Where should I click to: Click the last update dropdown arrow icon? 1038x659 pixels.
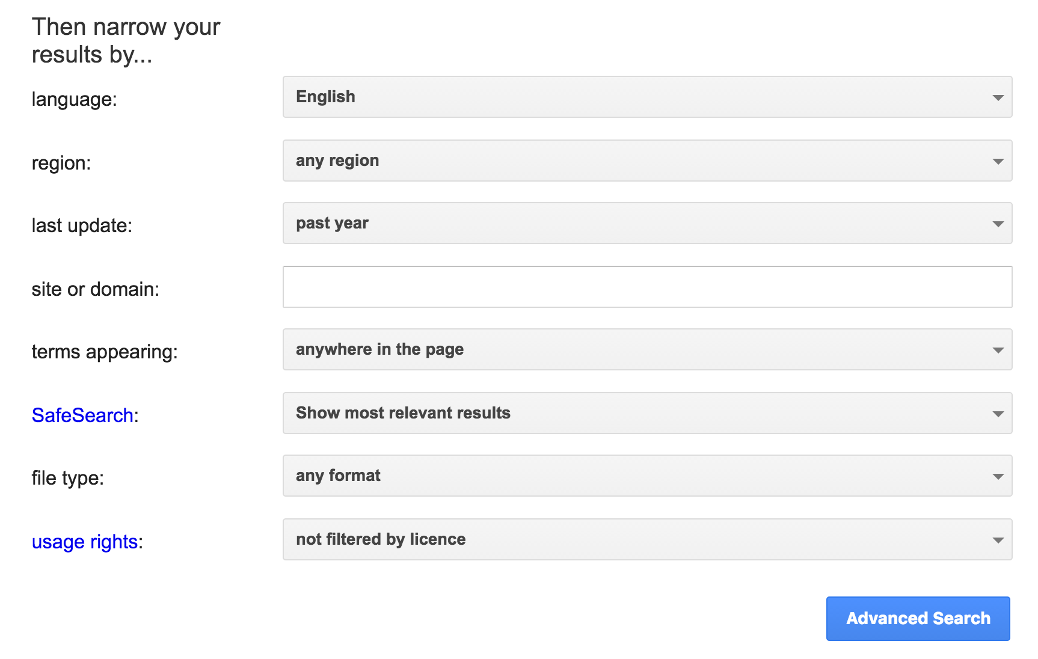998,224
